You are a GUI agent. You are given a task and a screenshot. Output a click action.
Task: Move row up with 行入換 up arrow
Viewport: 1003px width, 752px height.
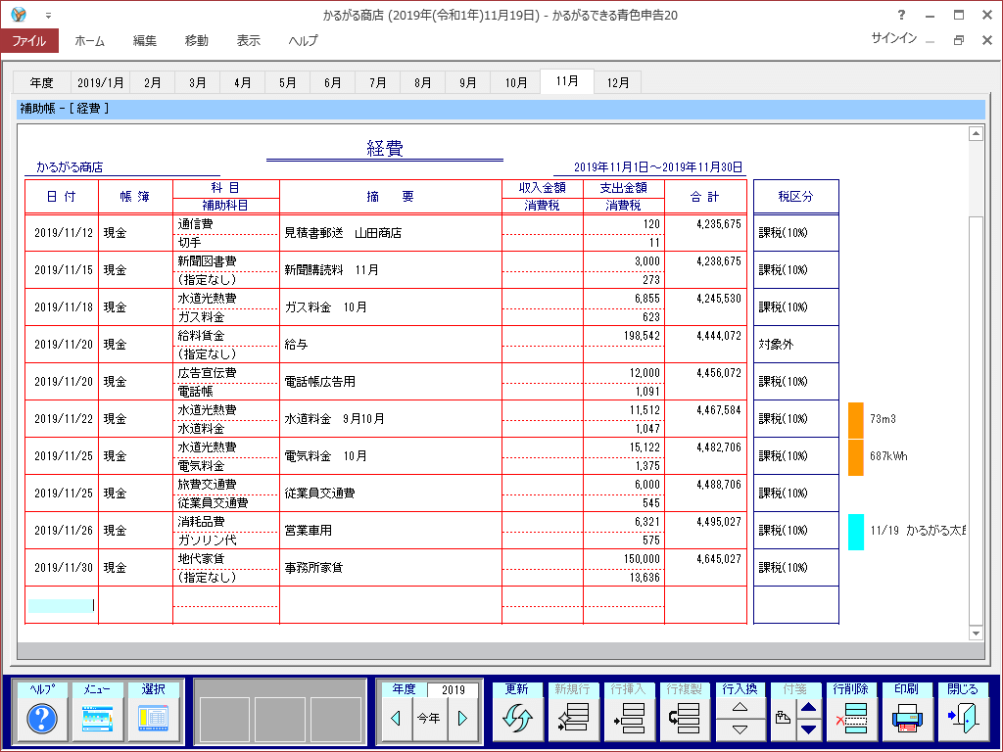740,707
